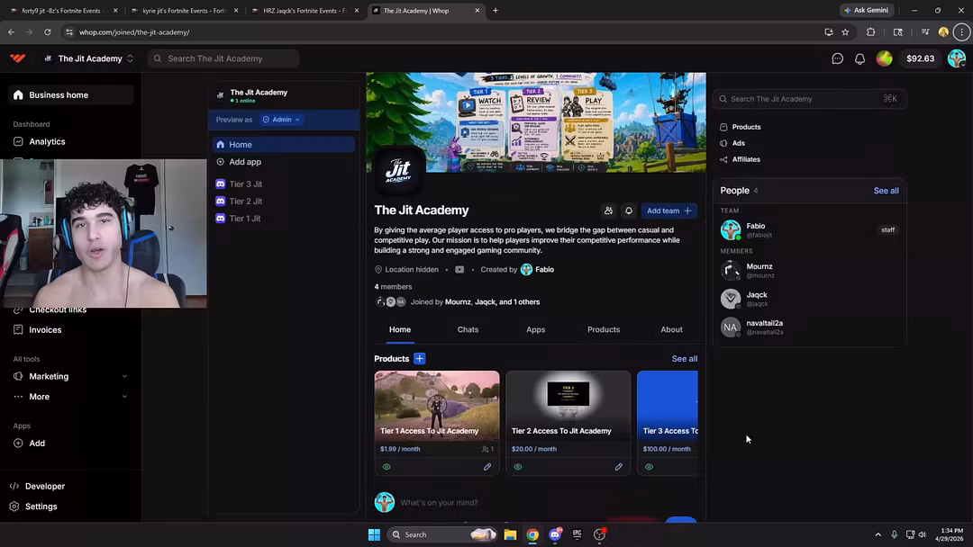Open the profile avatar at top right
This screenshot has width=973, height=547.
coord(956,58)
